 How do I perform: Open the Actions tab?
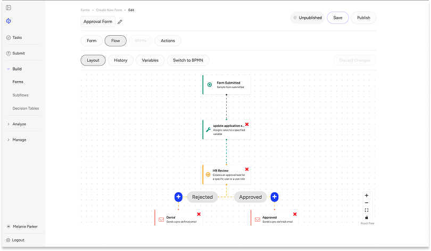[168, 41]
